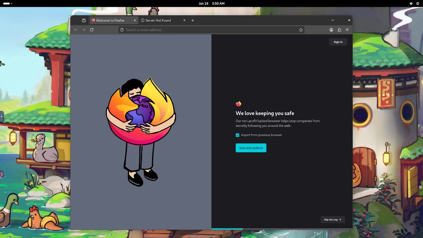Click the Sign in button

click(338, 42)
